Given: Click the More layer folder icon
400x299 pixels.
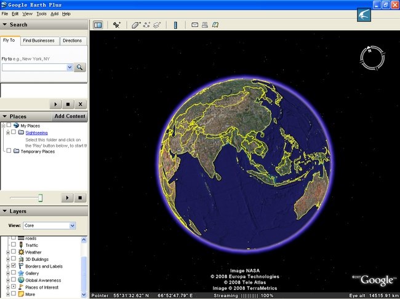Looking at the screenshot, I should (x=21, y=294).
